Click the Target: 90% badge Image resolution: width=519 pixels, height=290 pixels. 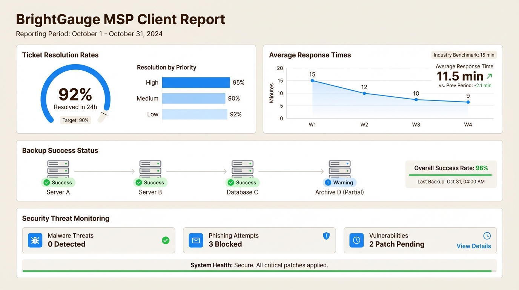(75, 120)
